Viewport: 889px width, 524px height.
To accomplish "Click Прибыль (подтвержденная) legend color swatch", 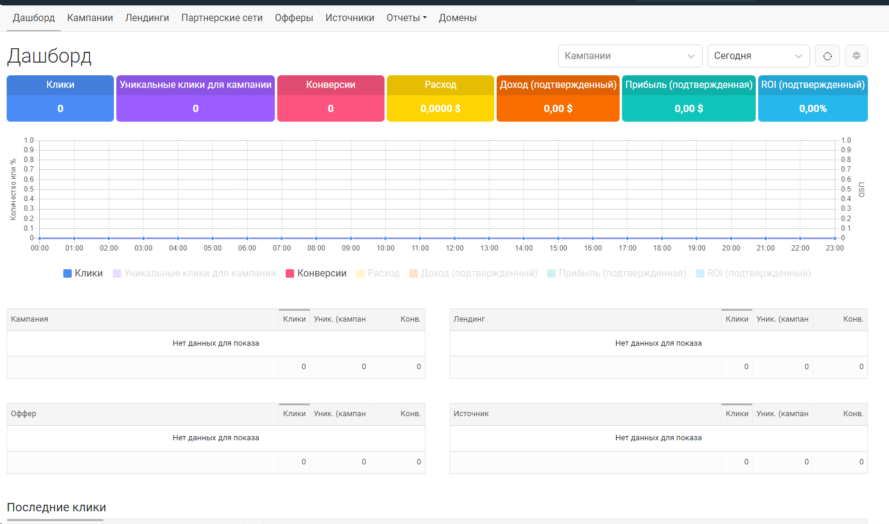I will click(x=551, y=273).
